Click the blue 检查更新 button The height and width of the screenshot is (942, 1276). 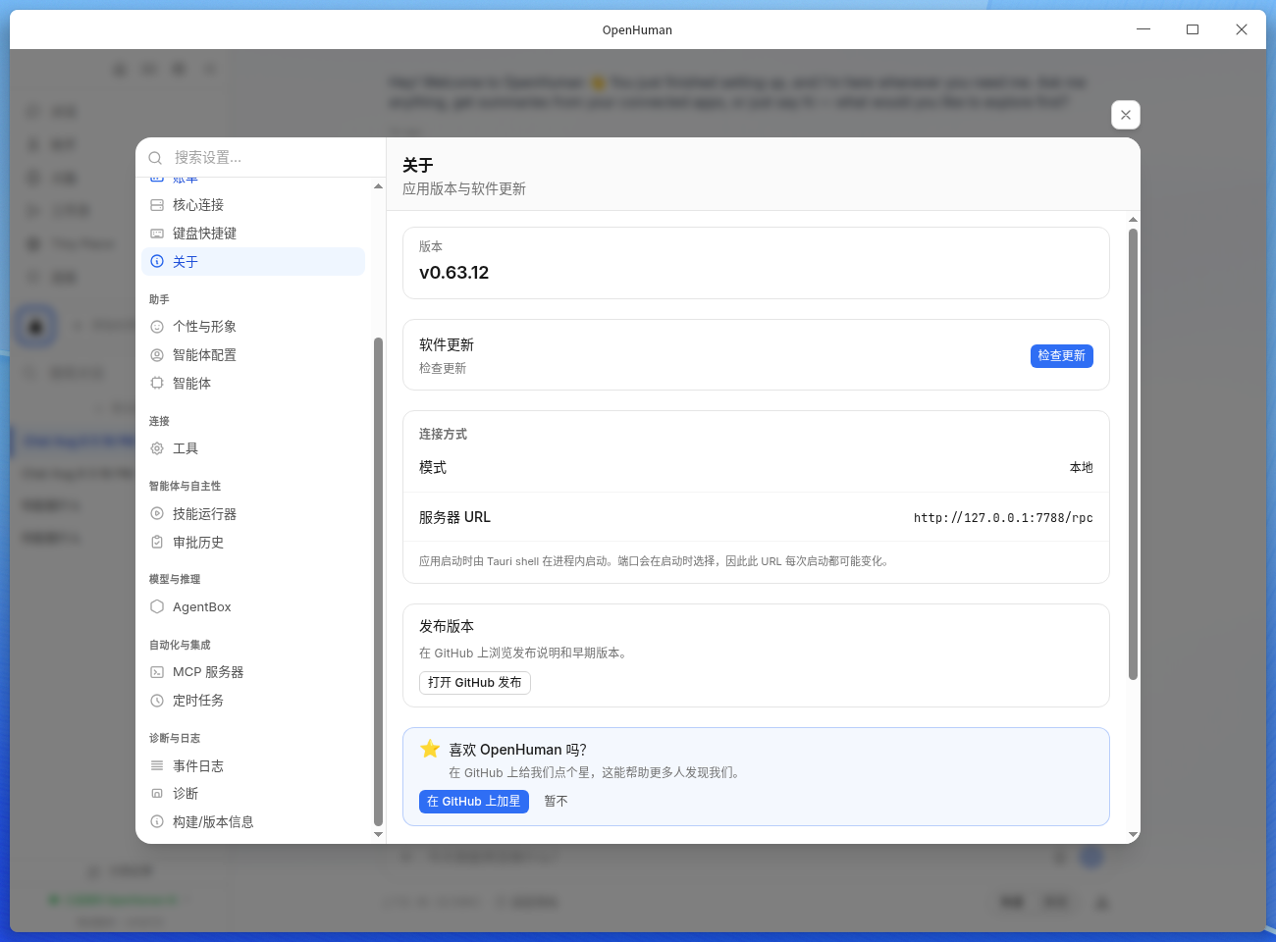pos(1062,356)
